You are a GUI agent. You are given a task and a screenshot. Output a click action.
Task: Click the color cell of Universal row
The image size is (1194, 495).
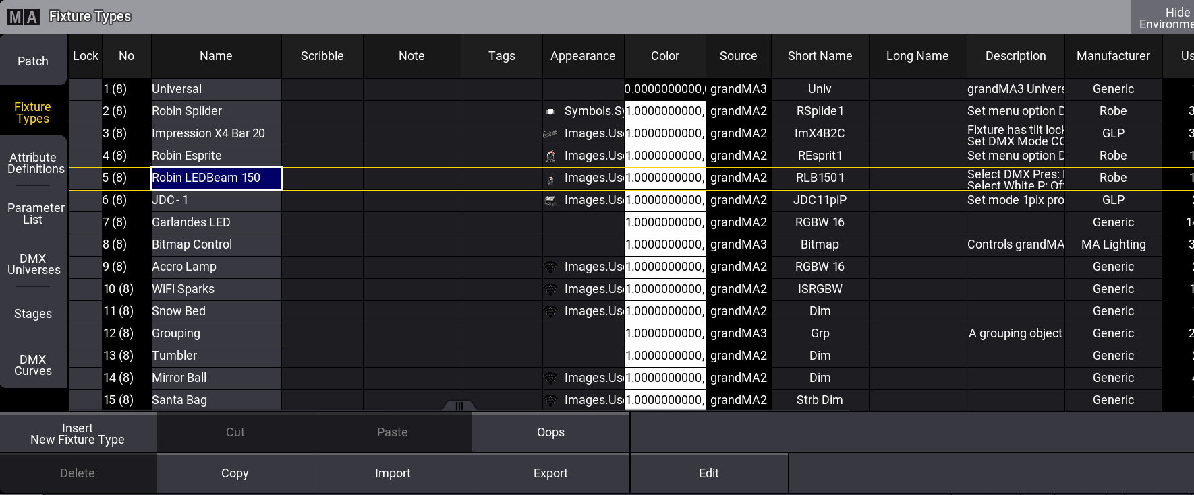[x=665, y=89]
